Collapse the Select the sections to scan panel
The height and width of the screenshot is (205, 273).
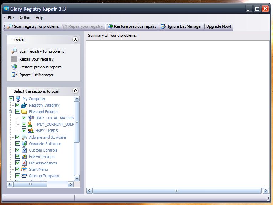(76, 91)
